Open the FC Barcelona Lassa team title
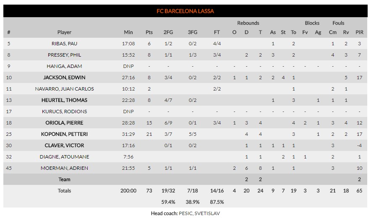The image size is (371, 218). [185, 11]
